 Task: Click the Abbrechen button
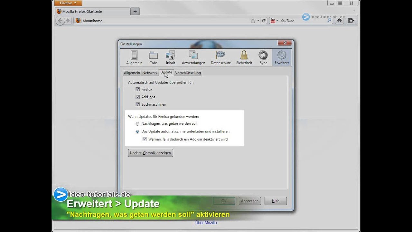point(250,201)
